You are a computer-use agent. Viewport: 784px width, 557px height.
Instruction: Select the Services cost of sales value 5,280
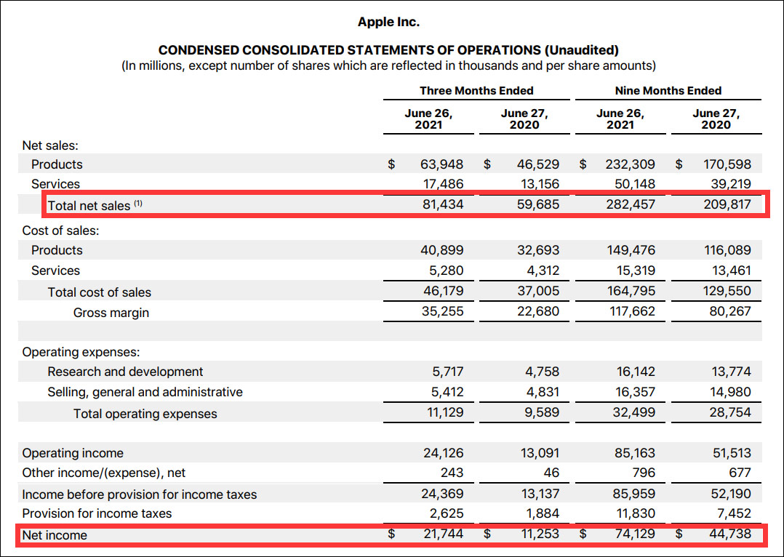tap(446, 271)
